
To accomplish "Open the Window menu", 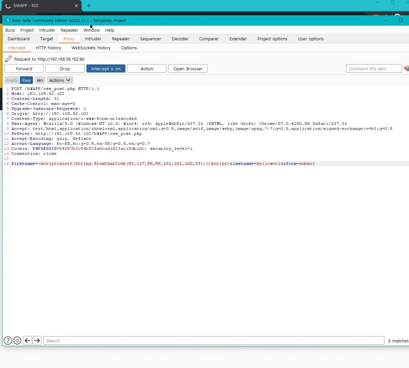I will (x=91, y=30).
